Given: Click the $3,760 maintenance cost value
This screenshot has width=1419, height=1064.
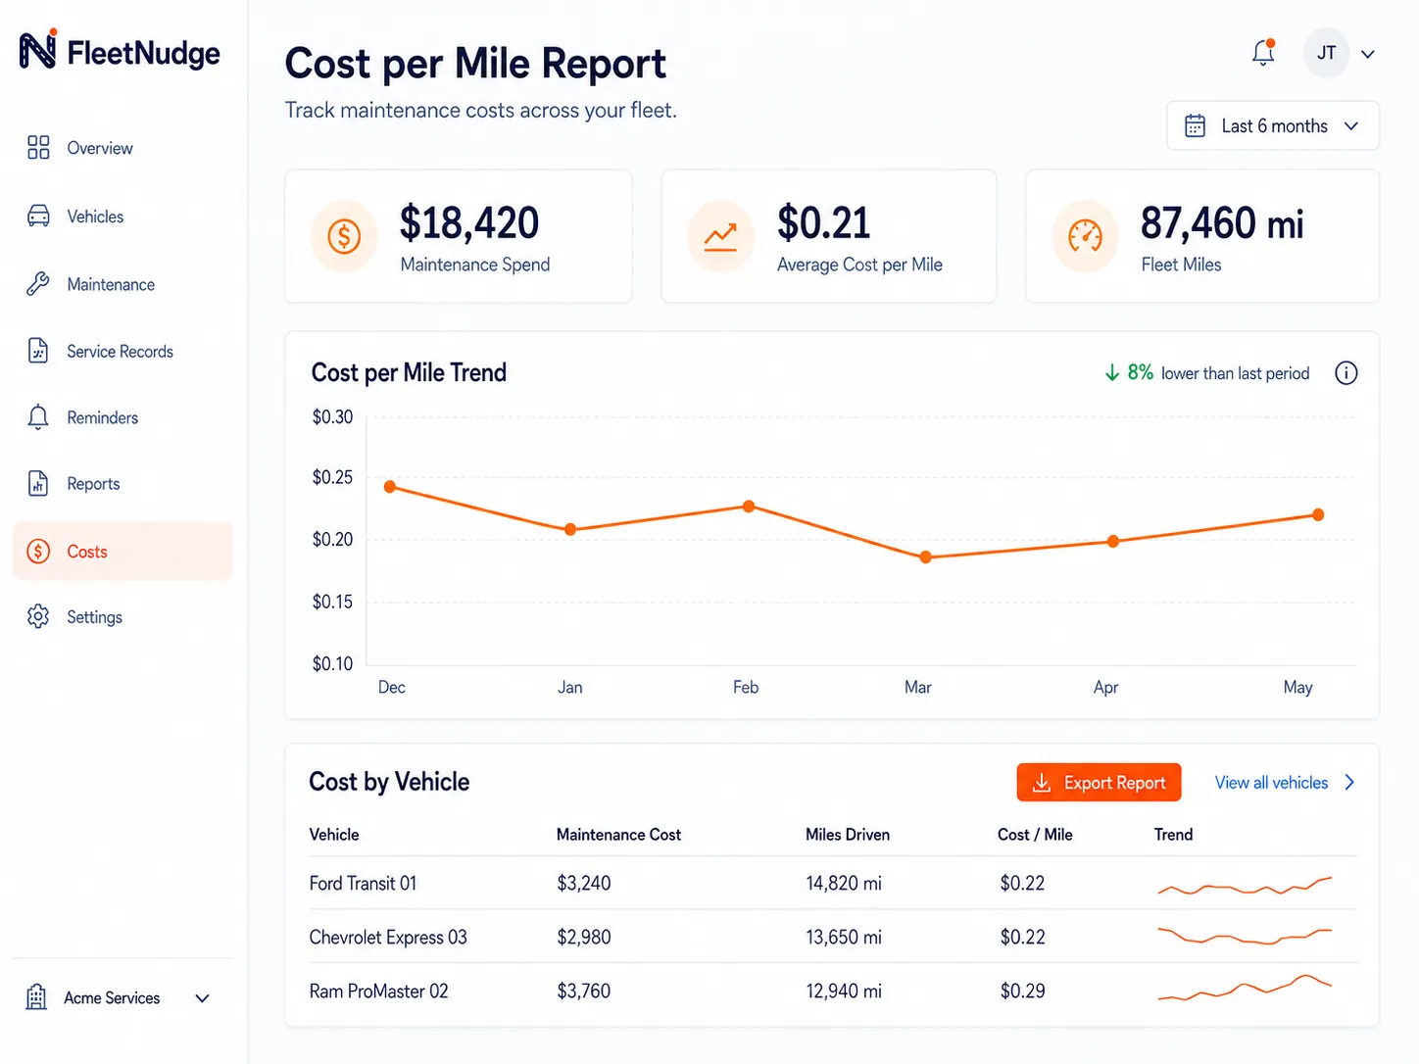Looking at the screenshot, I should [x=584, y=991].
